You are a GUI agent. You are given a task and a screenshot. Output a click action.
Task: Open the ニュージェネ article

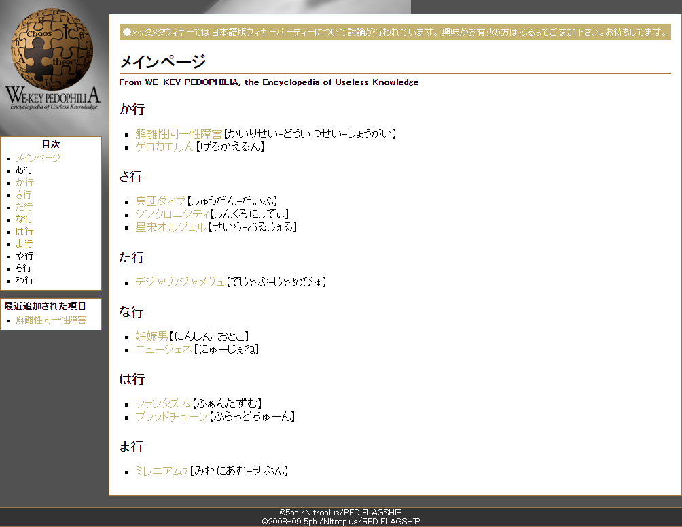click(164, 350)
